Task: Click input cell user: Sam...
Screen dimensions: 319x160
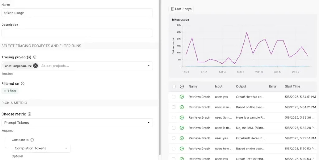Action: tap(223, 117)
